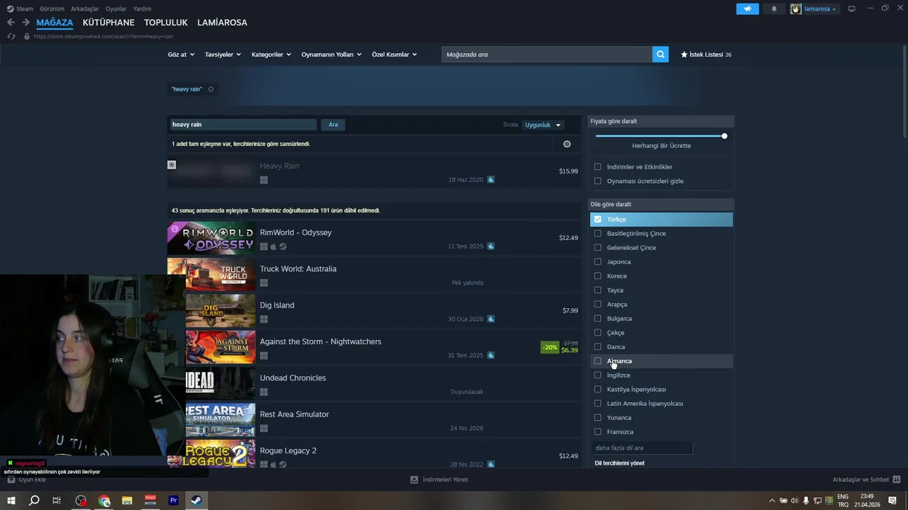The width and height of the screenshot is (908, 510).
Task: Show hidden system tray icons chevron
Action: [x=772, y=501]
